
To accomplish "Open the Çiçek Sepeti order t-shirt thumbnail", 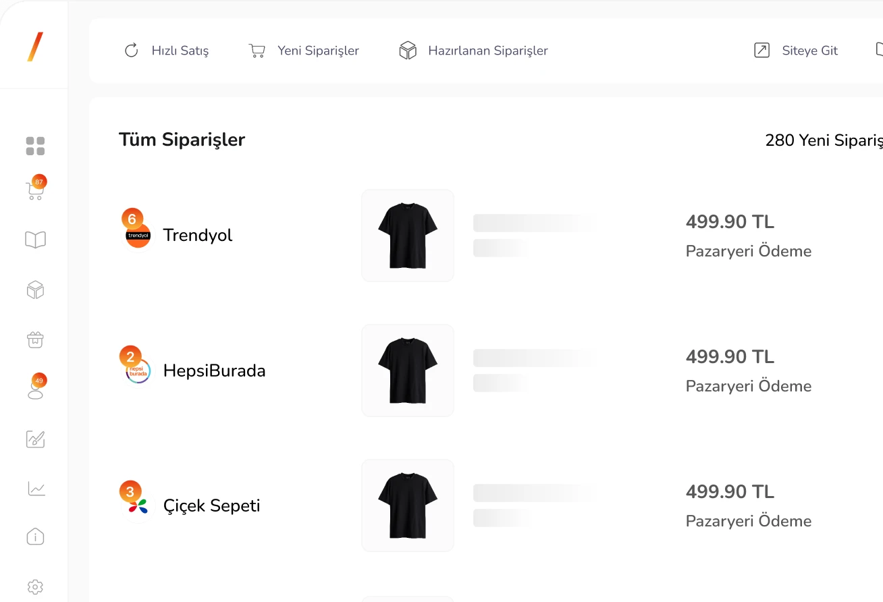I will tap(408, 505).
